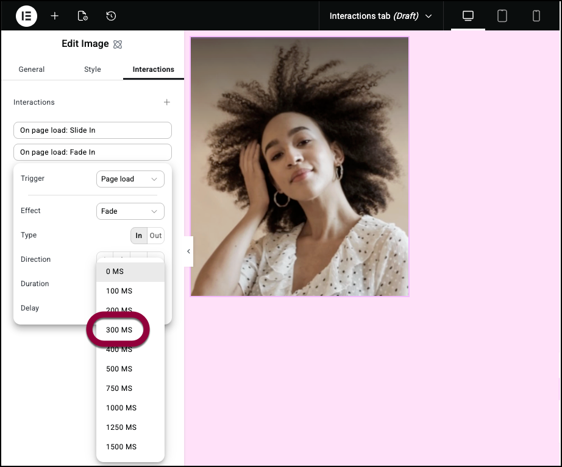The image size is (562, 467).
Task: Click the Elementor logo icon
Action: (x=26, y=16)
